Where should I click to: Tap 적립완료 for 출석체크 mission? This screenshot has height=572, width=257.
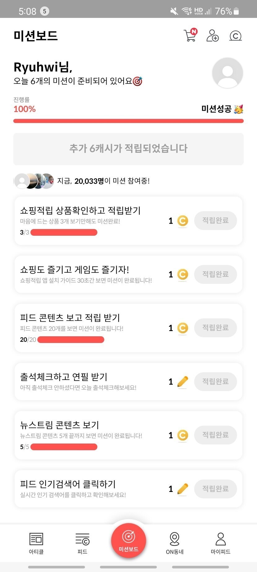click(216, 382)
